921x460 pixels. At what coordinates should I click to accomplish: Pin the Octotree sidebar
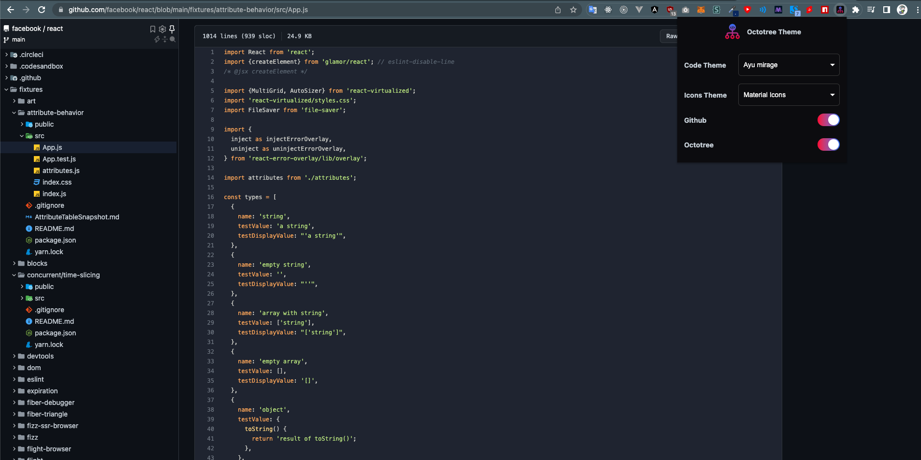coord(172,29)
